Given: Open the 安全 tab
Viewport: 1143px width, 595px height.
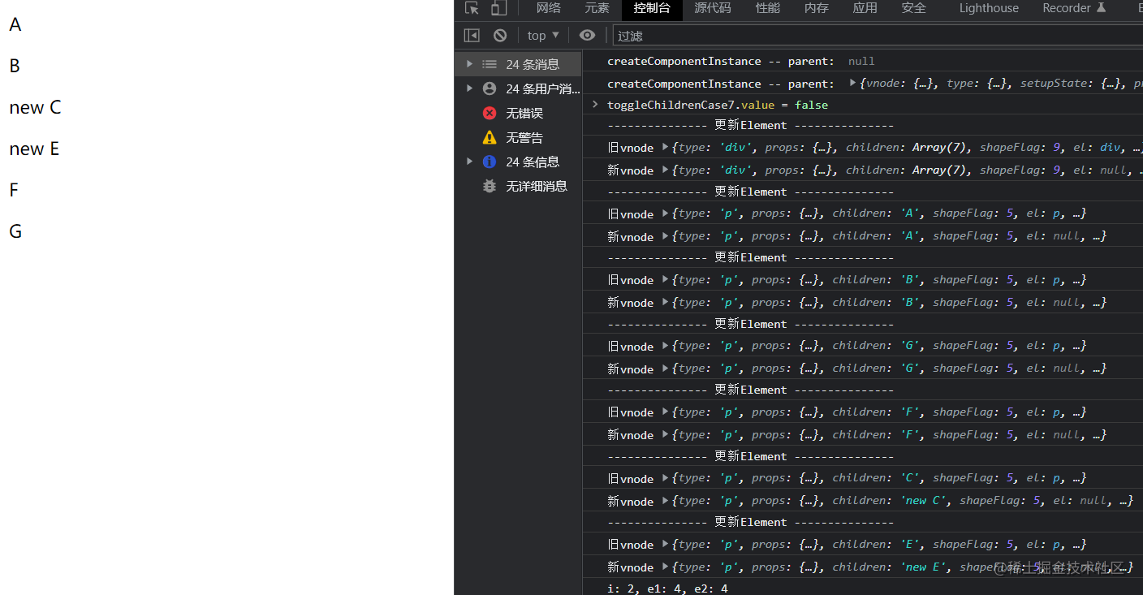Looking at the screenshot, I should (913, 8).
